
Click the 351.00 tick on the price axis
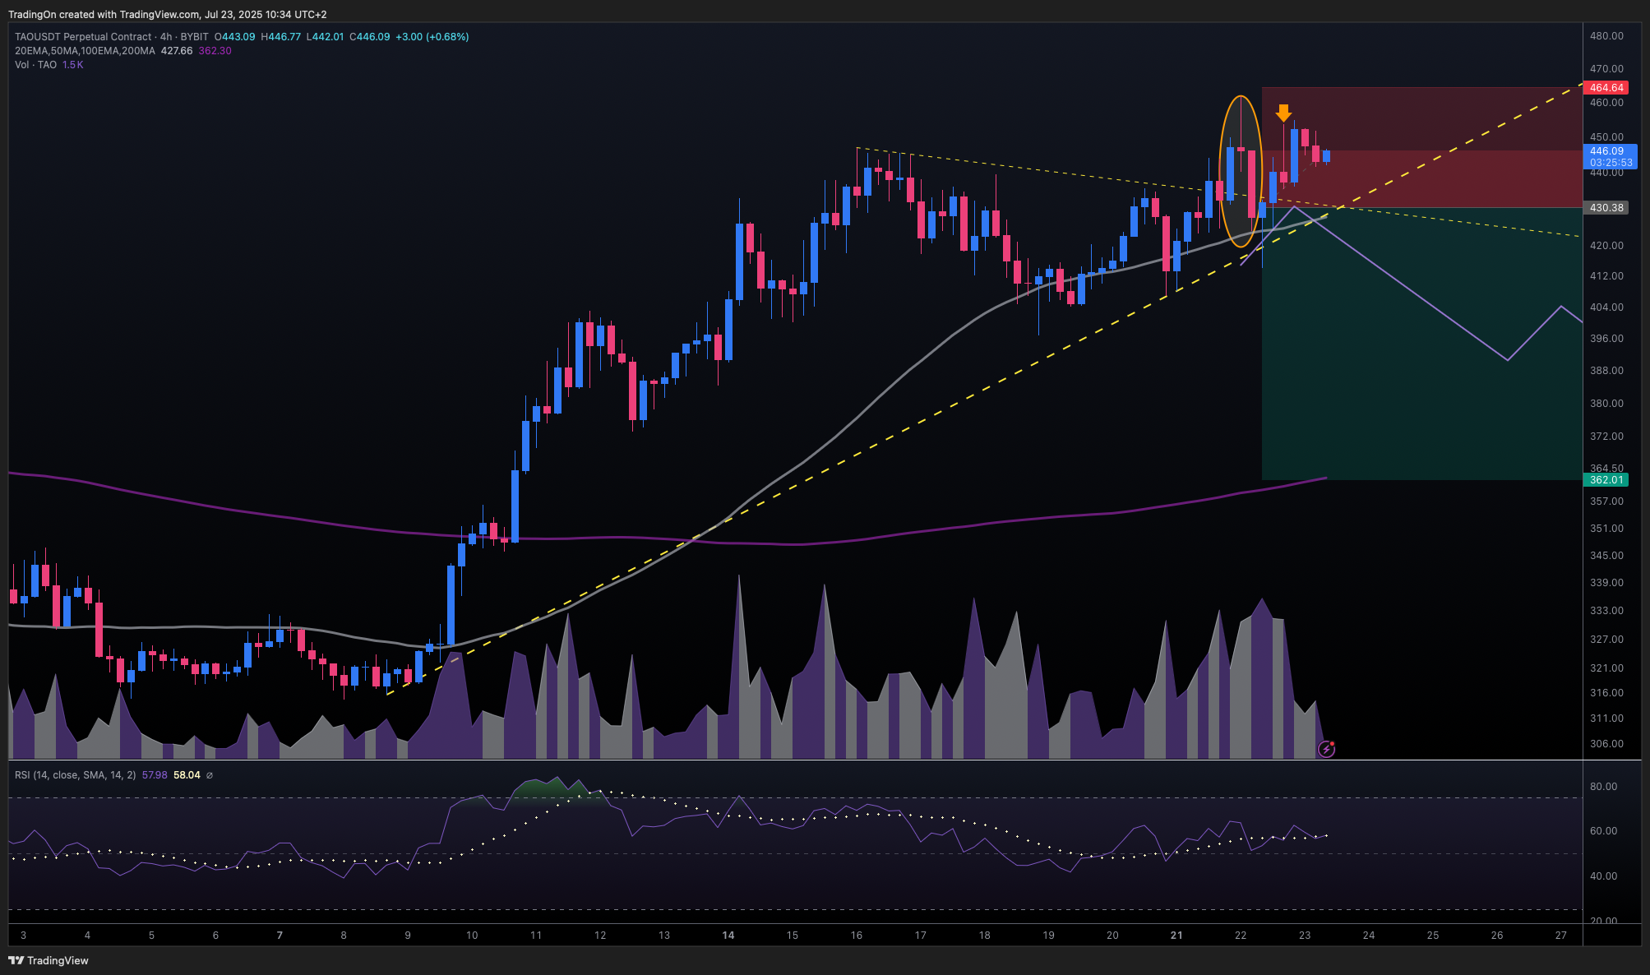[x=1606, y=529]
